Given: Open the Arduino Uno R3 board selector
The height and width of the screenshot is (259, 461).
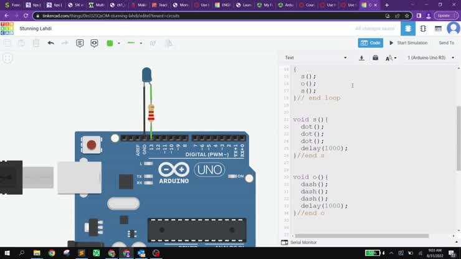Looking at the screenshot, I should click(x=430, y=58).
